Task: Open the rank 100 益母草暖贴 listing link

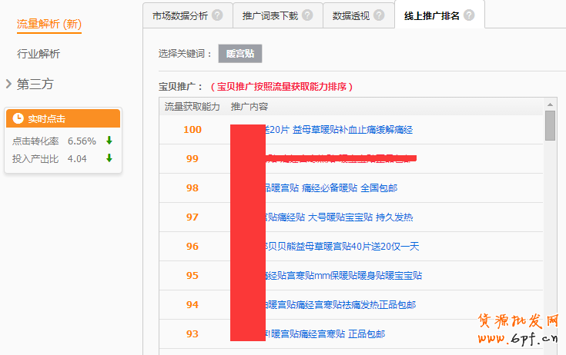Action: click(338, 130)
